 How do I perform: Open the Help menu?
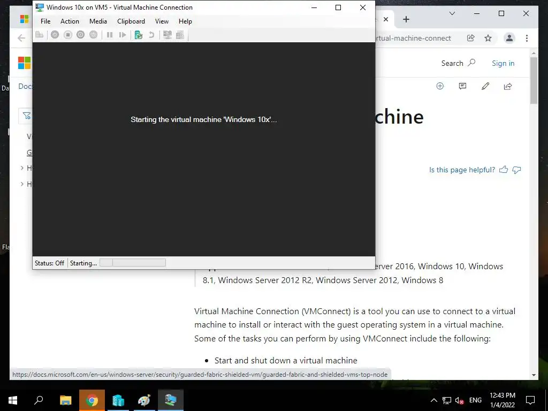pos(185,21)
